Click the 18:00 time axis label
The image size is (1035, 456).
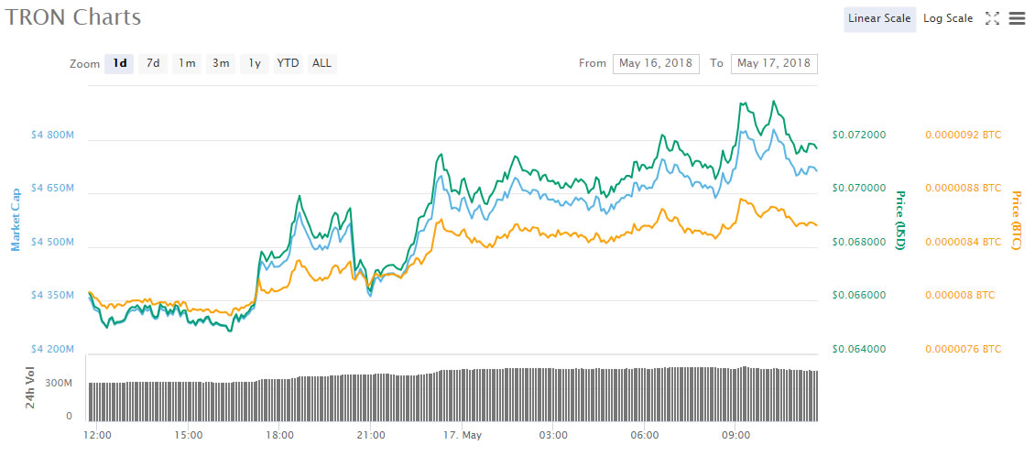tap(279, 435)
